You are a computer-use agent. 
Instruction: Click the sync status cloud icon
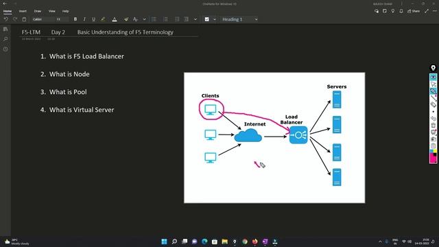pos(377,11)
